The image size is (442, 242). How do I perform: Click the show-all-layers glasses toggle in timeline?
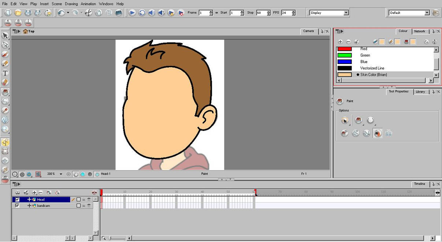(17, 192)
